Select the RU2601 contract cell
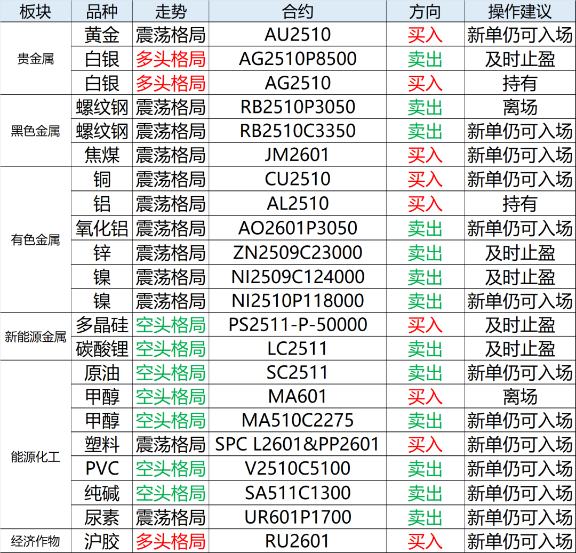 pyautogui.click(x=297, y=542)
